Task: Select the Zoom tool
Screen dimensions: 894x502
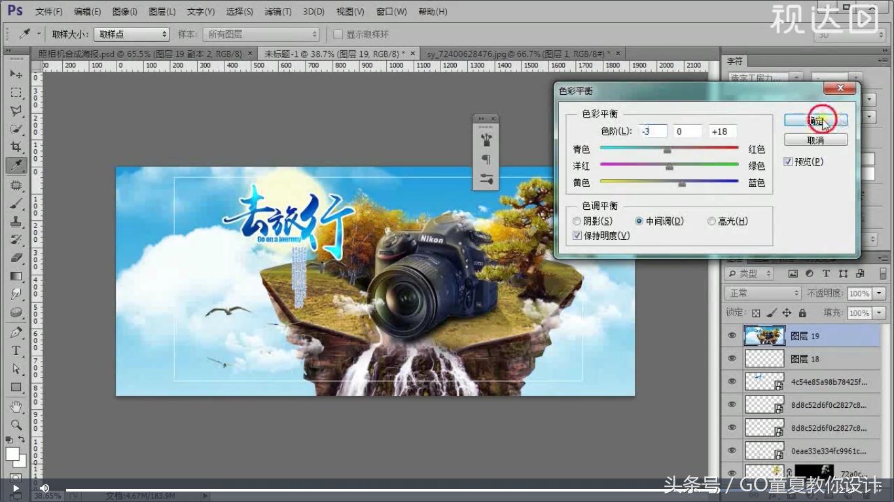Action: [x=16, y=423]
